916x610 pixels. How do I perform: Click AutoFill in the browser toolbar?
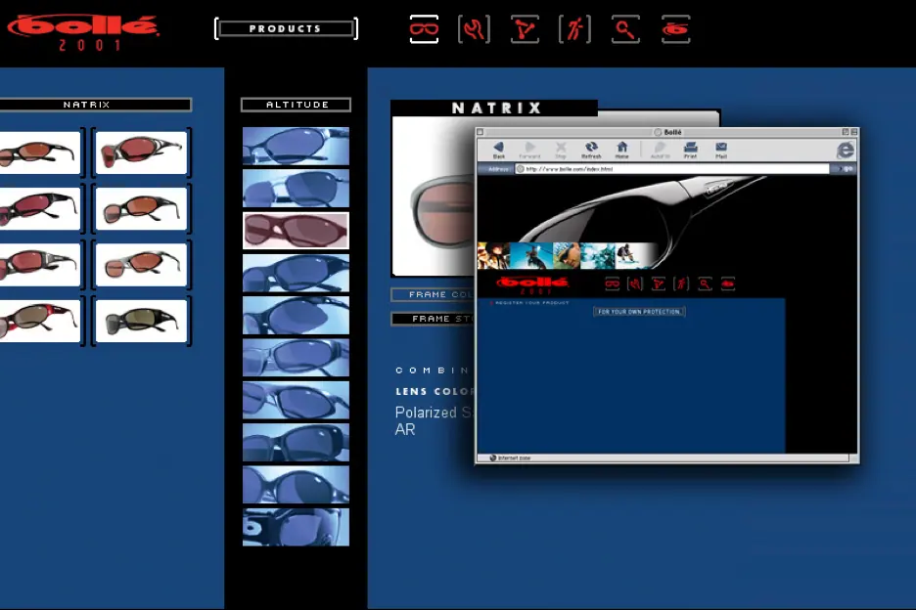click(x=661, y=150)
